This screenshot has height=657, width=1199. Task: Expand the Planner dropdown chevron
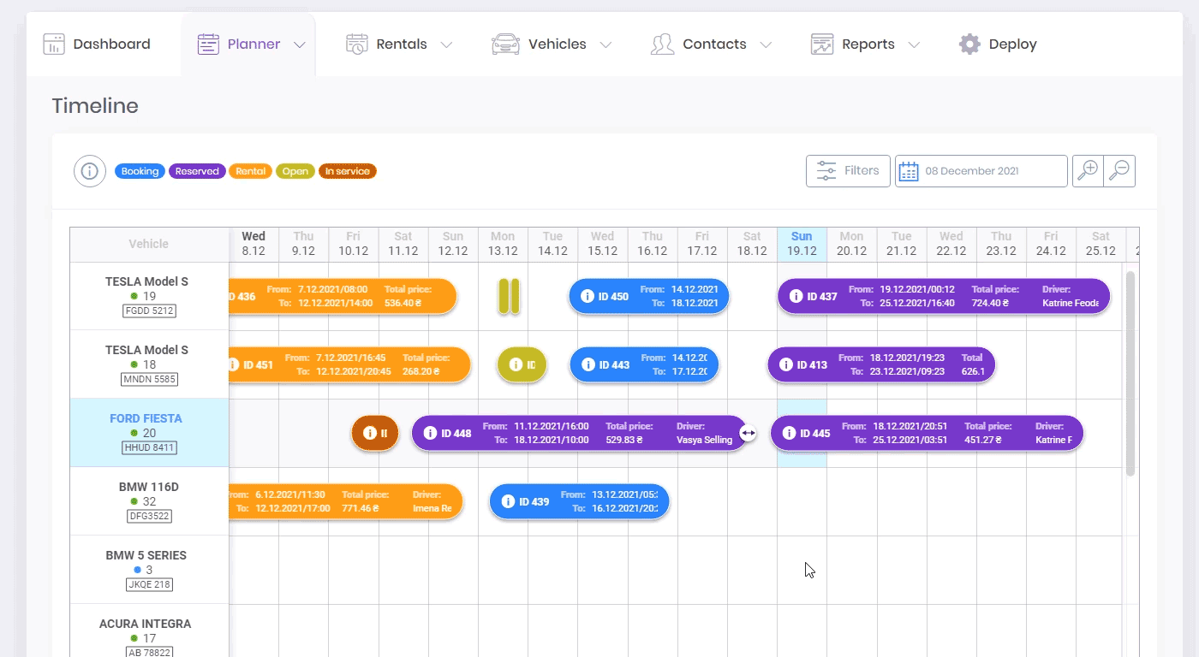tap(299, 44)
